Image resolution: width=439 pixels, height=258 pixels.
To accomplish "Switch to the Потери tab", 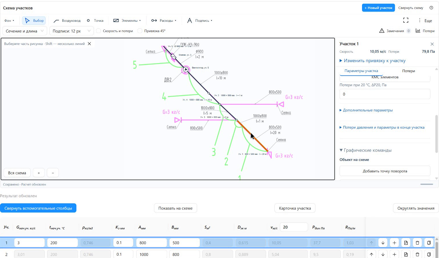I will [408, 71].
